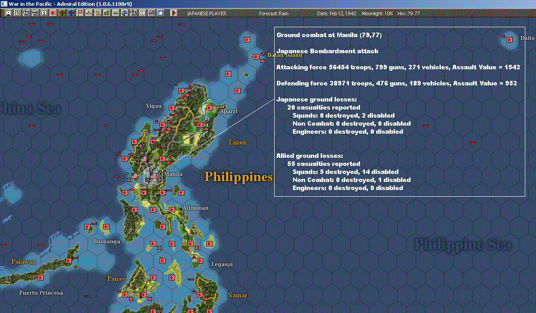Click the 'Defending force 38971 troops' line
The image size is (536, 313).
397,83
